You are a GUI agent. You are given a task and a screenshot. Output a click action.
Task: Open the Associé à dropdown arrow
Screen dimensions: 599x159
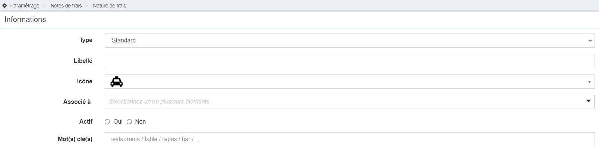[589, 101]
